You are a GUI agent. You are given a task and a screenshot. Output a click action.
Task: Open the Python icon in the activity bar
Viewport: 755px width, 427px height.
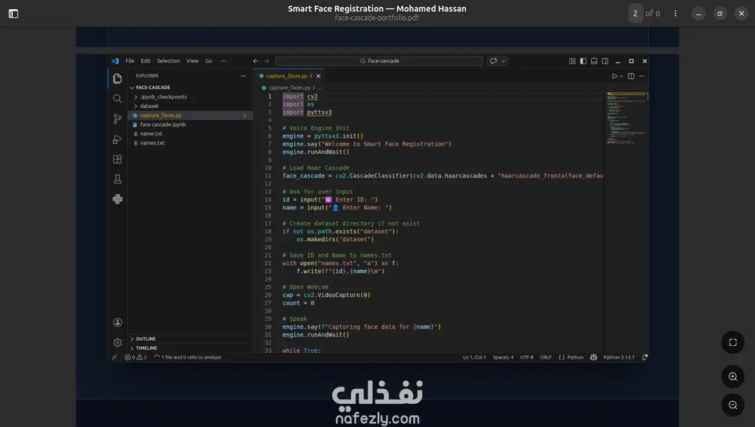117,199
